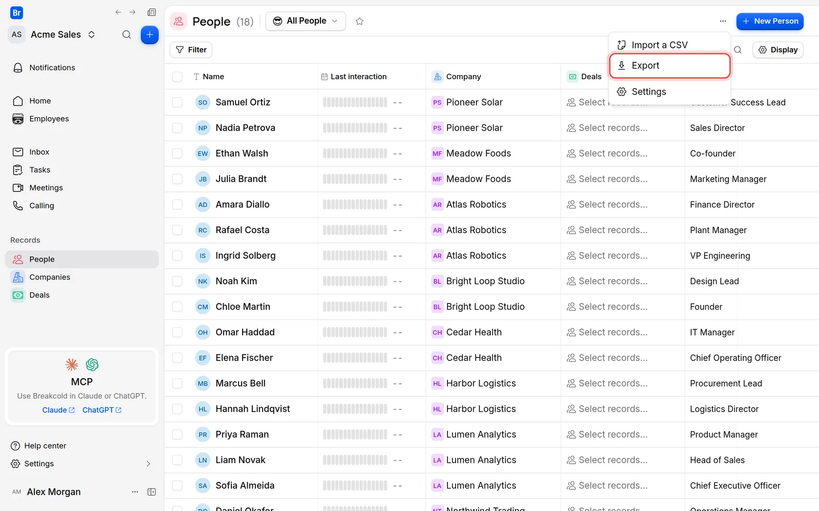Tick the checkbox for Nadia Petrova
This screenshot has height=511, width=819.
177,128
